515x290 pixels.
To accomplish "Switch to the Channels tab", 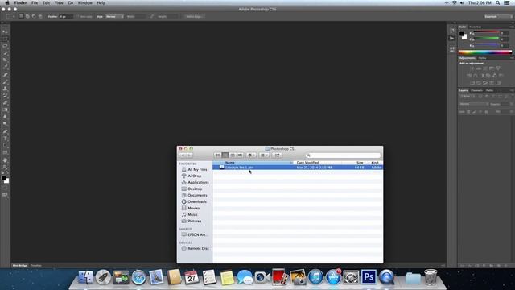I will pyautogui.click(x=476, y=90).
